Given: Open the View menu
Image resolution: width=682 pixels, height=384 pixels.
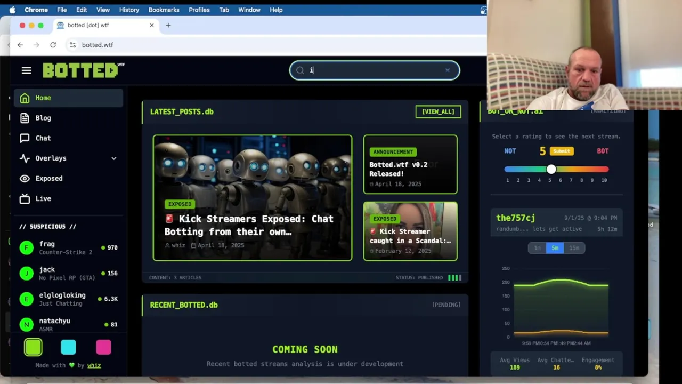Looking at the screenshot, I should pyautogui.click(x=103, y=10).
